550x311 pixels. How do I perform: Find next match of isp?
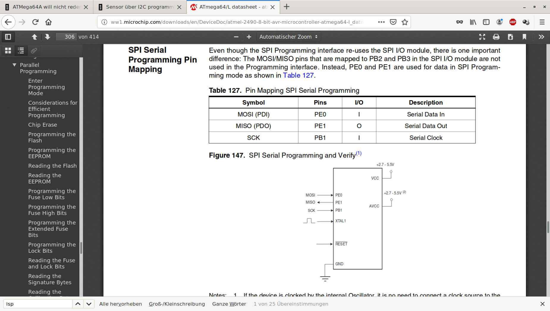(89, 304)
